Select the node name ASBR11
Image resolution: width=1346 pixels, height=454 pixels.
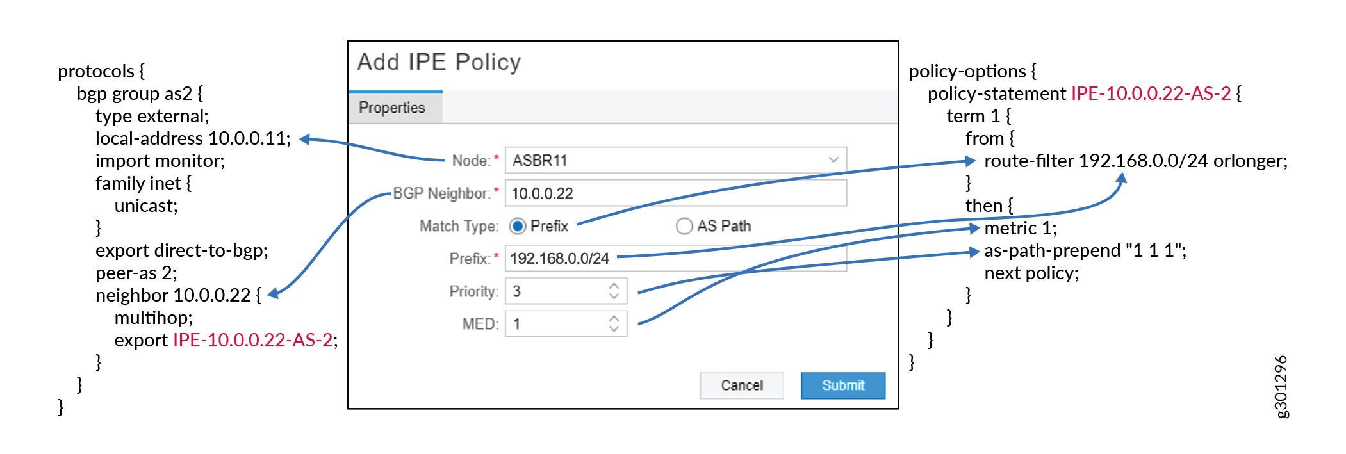[x=538, y=160]
